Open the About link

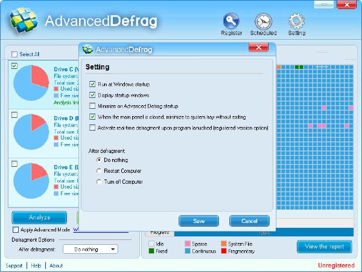click(56, 265)
